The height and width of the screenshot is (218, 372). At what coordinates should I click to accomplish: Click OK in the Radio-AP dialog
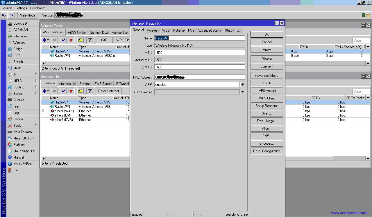(x=267, y=34)
